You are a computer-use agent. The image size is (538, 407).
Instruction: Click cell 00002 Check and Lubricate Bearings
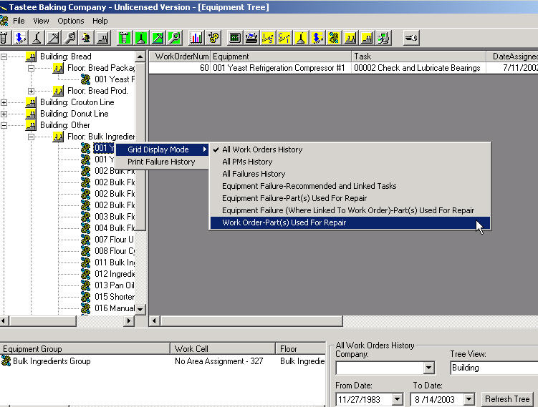click(x=418, y=68)
